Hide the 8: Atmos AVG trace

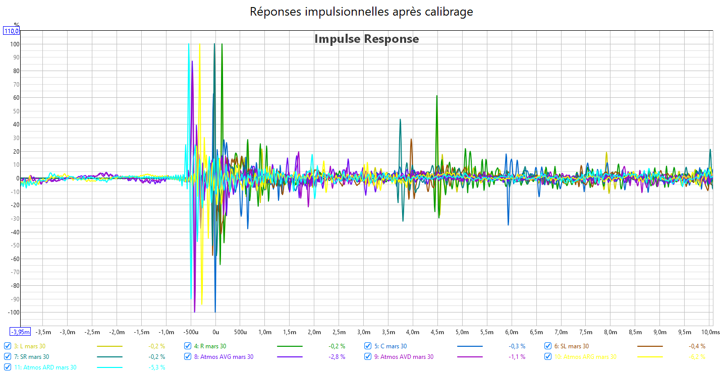(188, 357)
